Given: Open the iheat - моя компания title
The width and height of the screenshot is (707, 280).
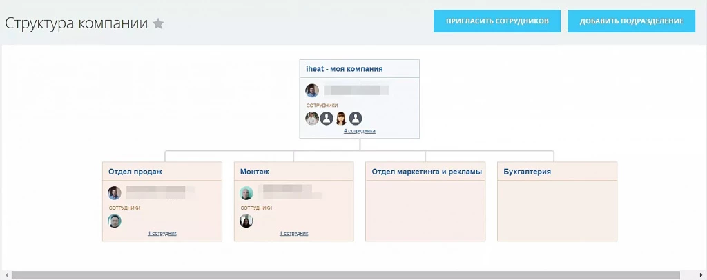Looking at the screenshot, I should click(345, 69).
